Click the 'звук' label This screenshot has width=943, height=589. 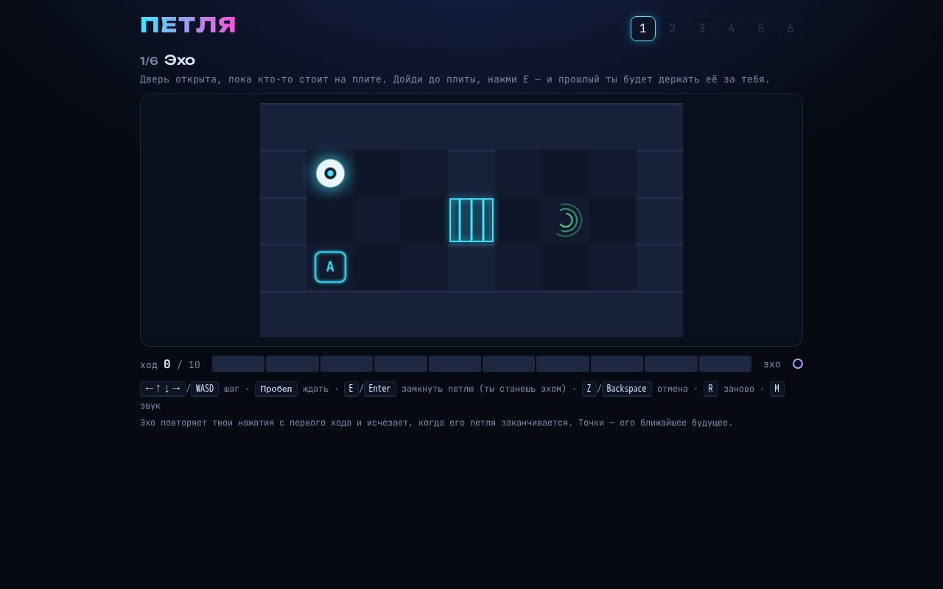(x=150, y=406)
